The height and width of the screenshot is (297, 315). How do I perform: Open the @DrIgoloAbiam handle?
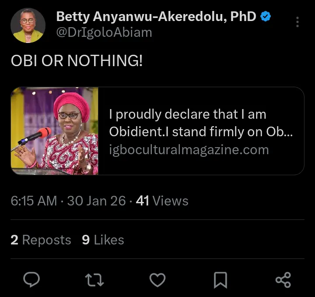click(104, 32)
